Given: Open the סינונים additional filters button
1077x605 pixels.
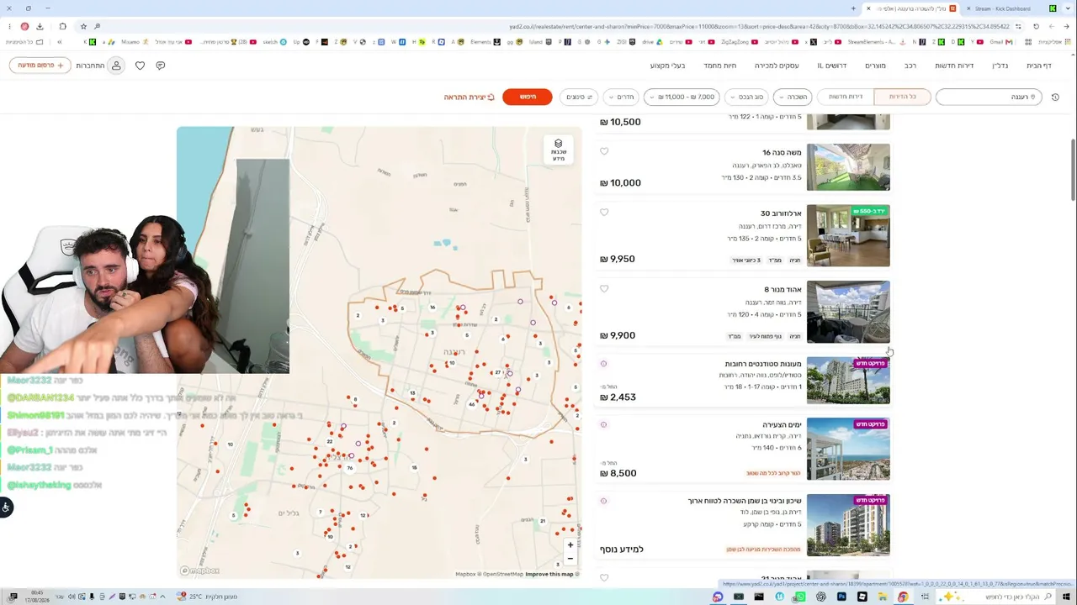Looking at the screenshot, I should pos(579,97).
